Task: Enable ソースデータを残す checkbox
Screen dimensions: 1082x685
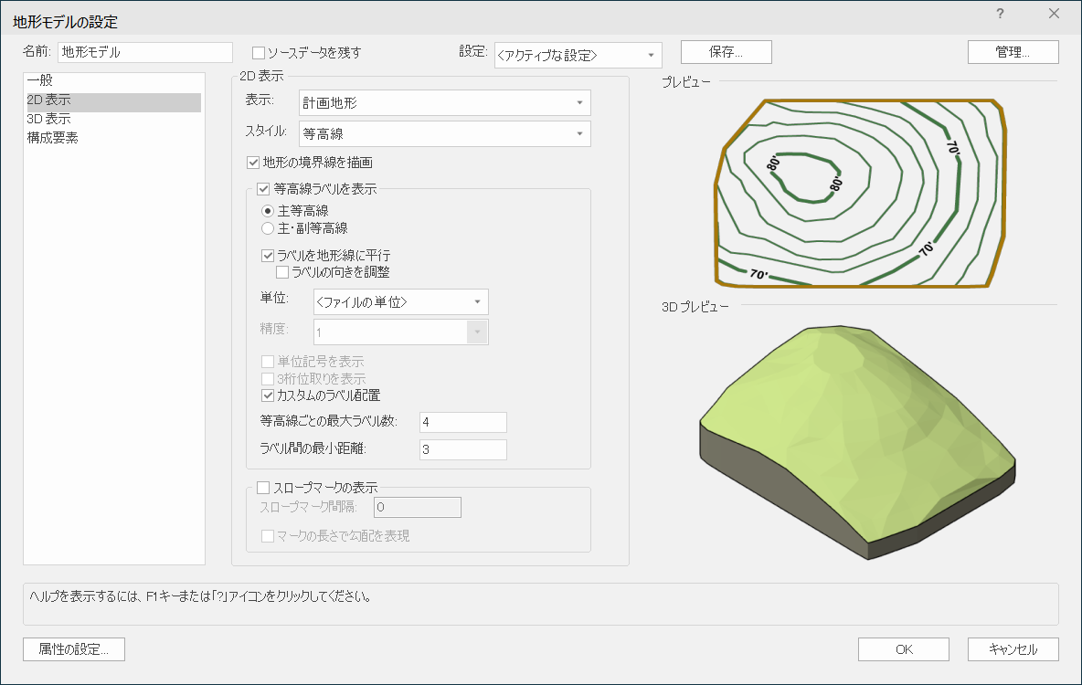Action: coord(259,53)
